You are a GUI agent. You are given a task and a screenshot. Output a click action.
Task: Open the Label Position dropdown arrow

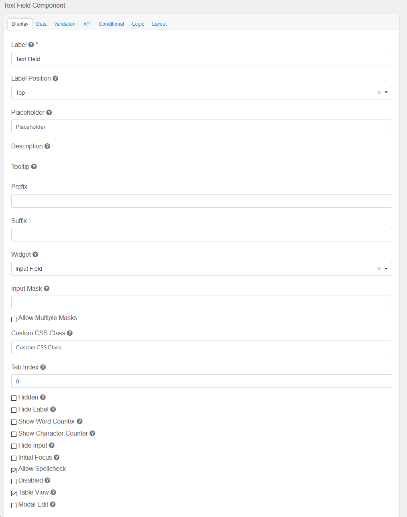coord(386,93)
